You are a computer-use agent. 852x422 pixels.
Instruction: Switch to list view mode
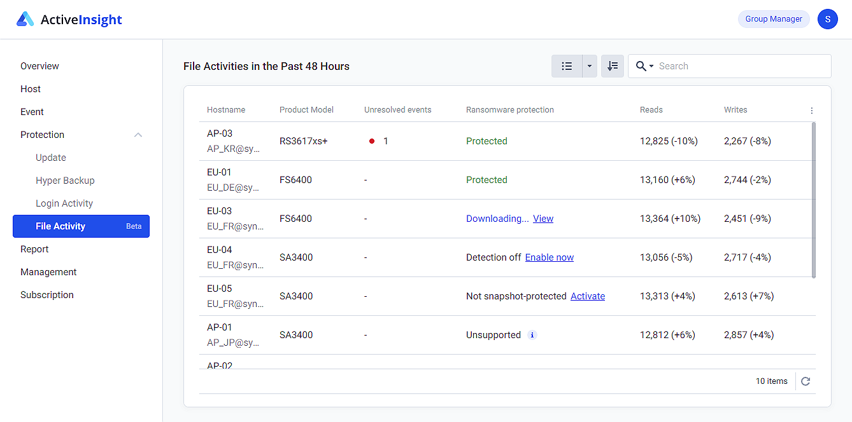[567, 66]
